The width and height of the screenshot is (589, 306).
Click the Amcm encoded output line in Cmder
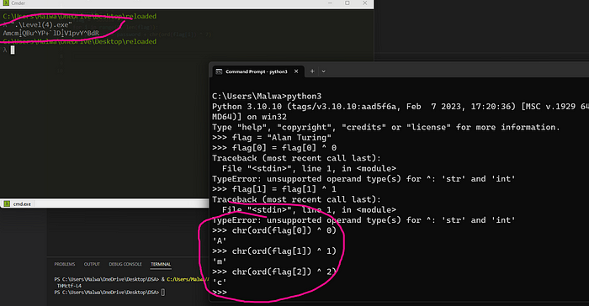pyautogui.click(x=51, y=33)
